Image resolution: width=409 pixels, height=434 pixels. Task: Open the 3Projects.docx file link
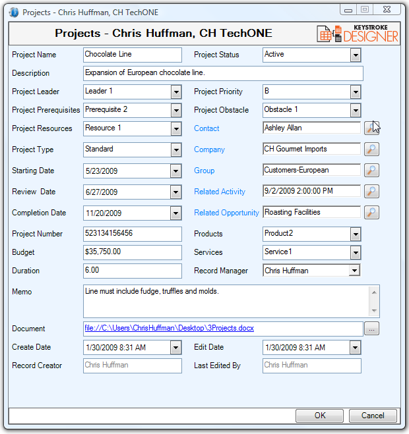pyautogui.click(x=169, y=328)
